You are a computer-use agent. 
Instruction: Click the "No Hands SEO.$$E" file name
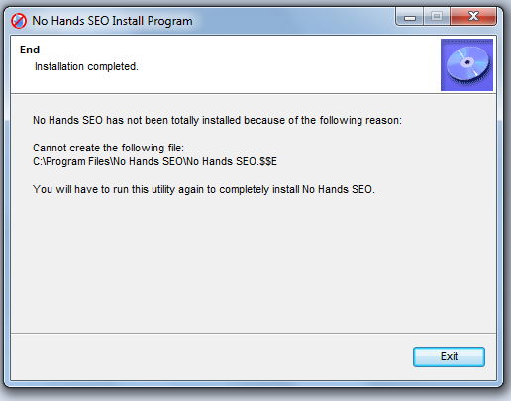point(232,161)
